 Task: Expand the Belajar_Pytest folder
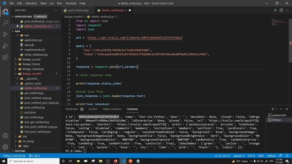(x=16, y=64)
